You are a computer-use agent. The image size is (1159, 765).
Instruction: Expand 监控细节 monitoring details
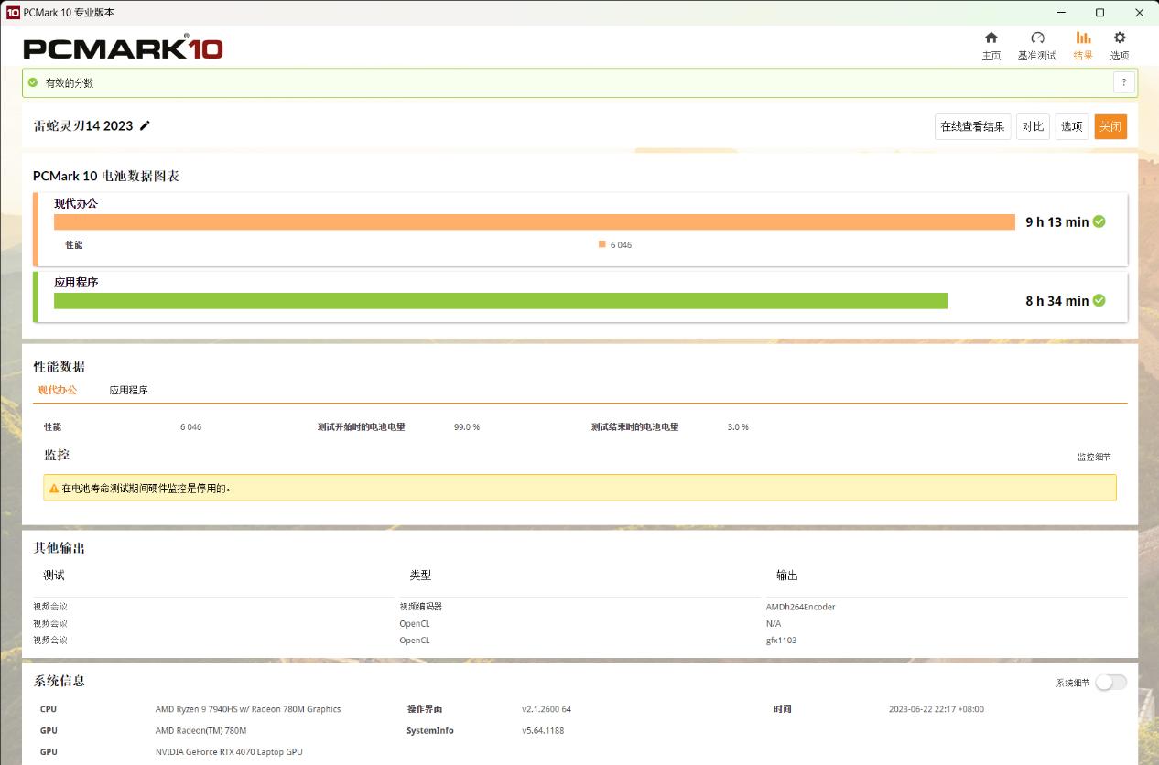point(1094,457)
